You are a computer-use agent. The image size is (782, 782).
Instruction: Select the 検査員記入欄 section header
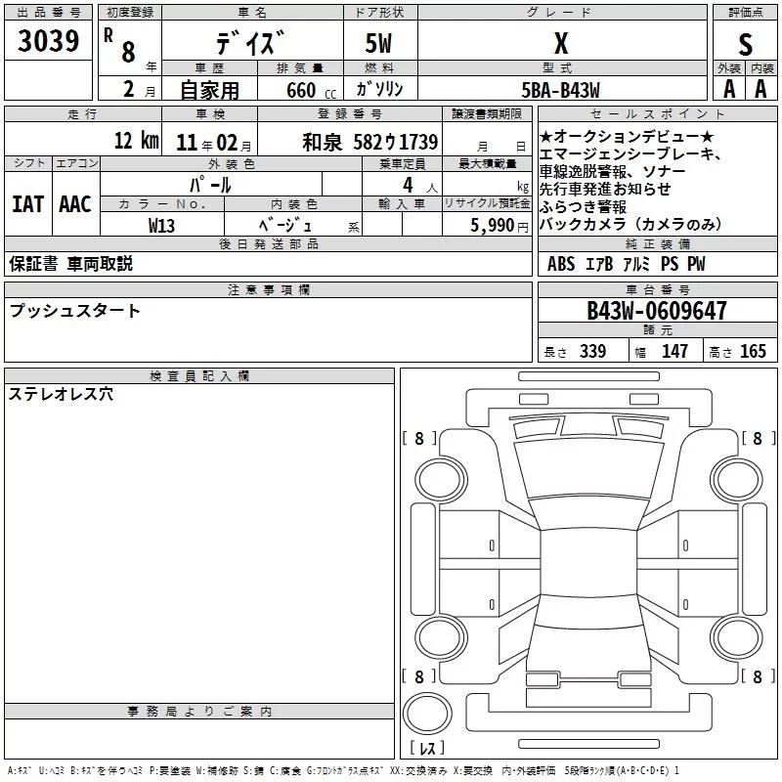(x=199, y=376)
